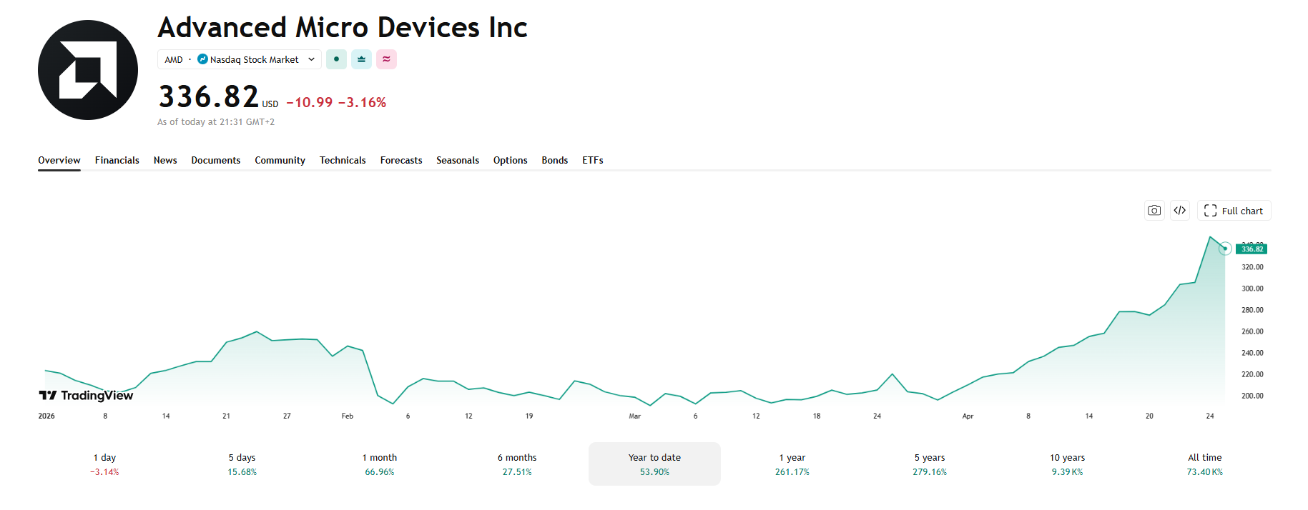Click the Mar label on the time axis
This screenshot has height=510, width=1308.
click(x=635, y=416)
